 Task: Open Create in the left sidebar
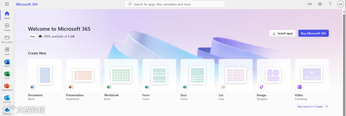click(x=7, y=27)
